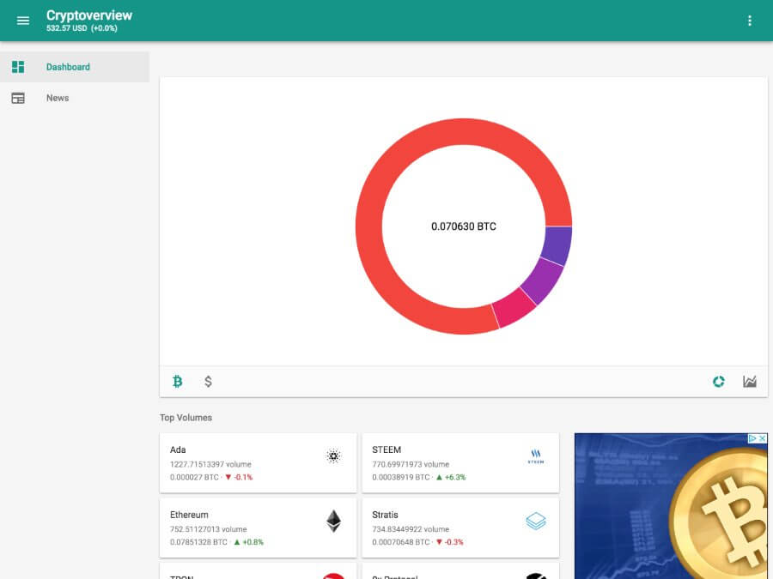Viewport: 773px width, 579px height.
Task: Open the hamburger navigation menu
Action: click(x=23, y=21)
